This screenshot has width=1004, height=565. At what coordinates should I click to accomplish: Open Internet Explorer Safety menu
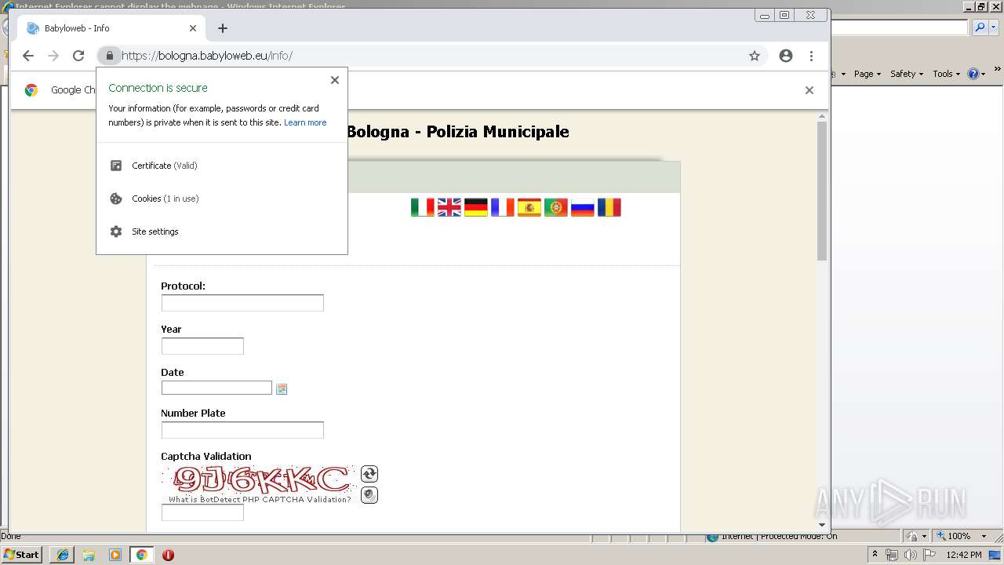pyautogui.click(x=907, y=74)
